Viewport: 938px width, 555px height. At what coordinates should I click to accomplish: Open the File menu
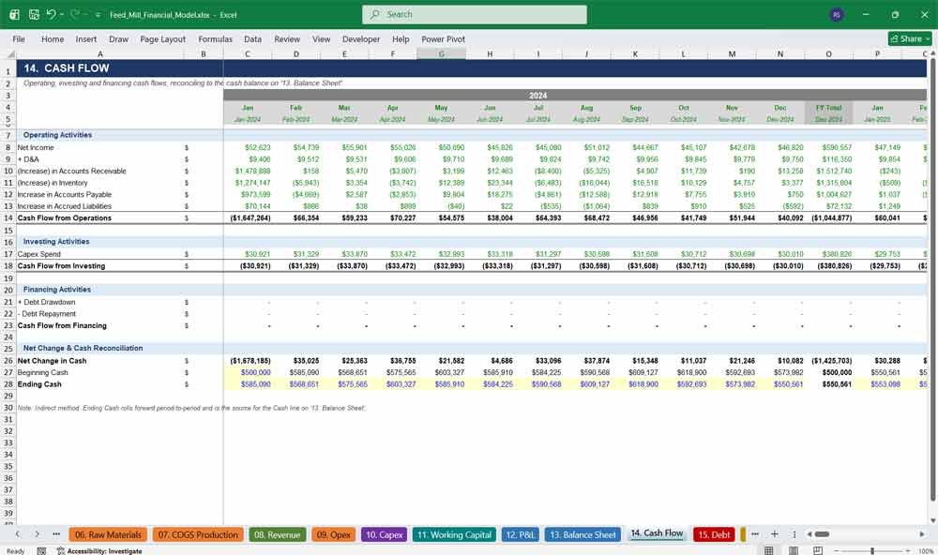coord(19,38)
